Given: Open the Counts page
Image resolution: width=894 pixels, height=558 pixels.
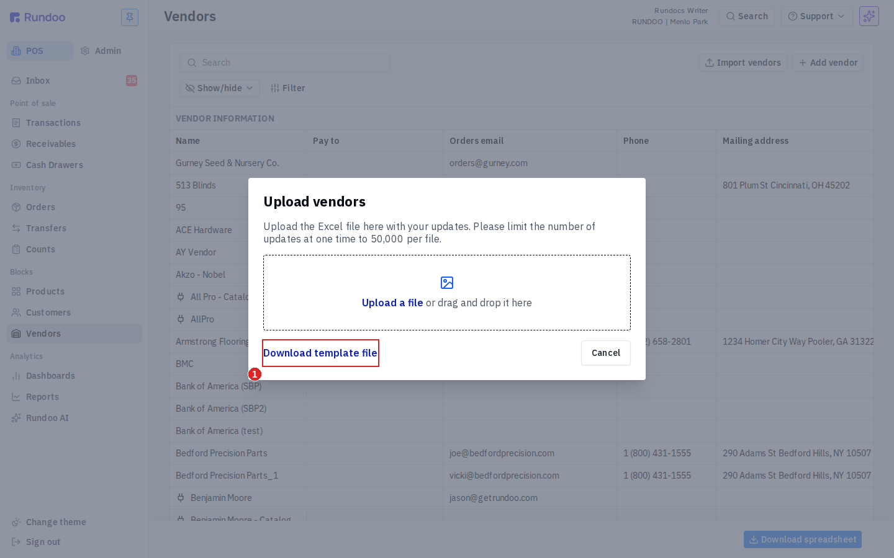Looking at the screenshot, I should pyautogui.click(x=74, y=249).
